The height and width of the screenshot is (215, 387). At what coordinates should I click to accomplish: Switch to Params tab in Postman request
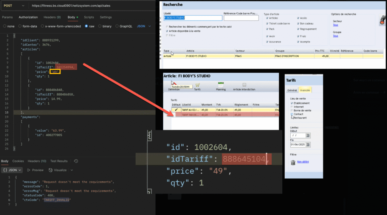click(x=8, y=17)
